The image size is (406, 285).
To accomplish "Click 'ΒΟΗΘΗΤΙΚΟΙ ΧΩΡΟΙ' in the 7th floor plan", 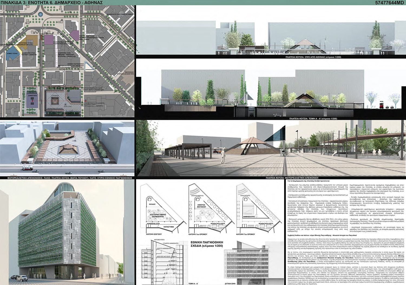I will point(266,224).
